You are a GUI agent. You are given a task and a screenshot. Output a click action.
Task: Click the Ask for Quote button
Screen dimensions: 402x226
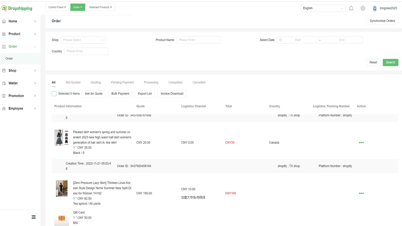(x=93, y=93)
